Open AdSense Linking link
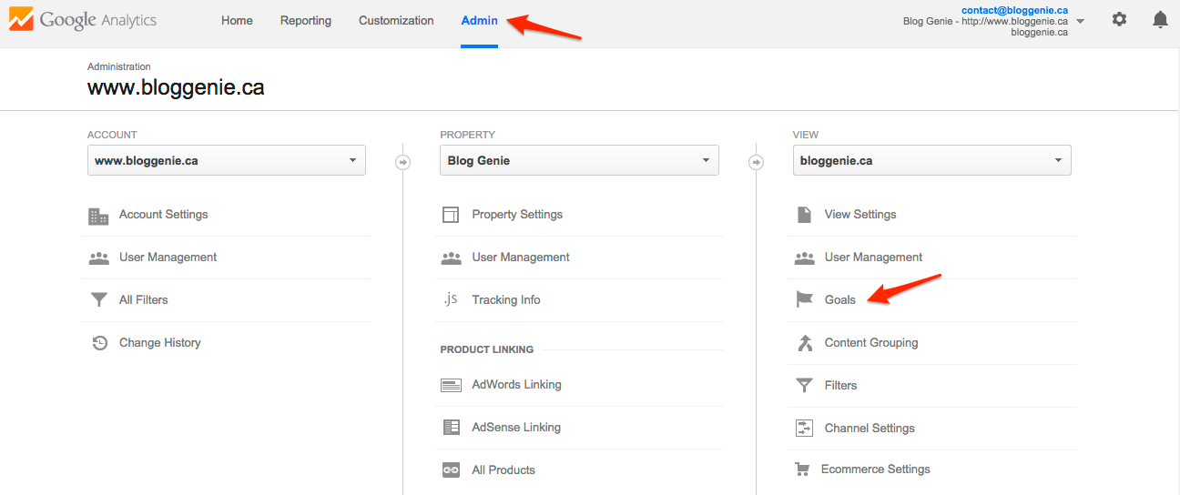Screen dimensions: 1180x495 point(516,428)
